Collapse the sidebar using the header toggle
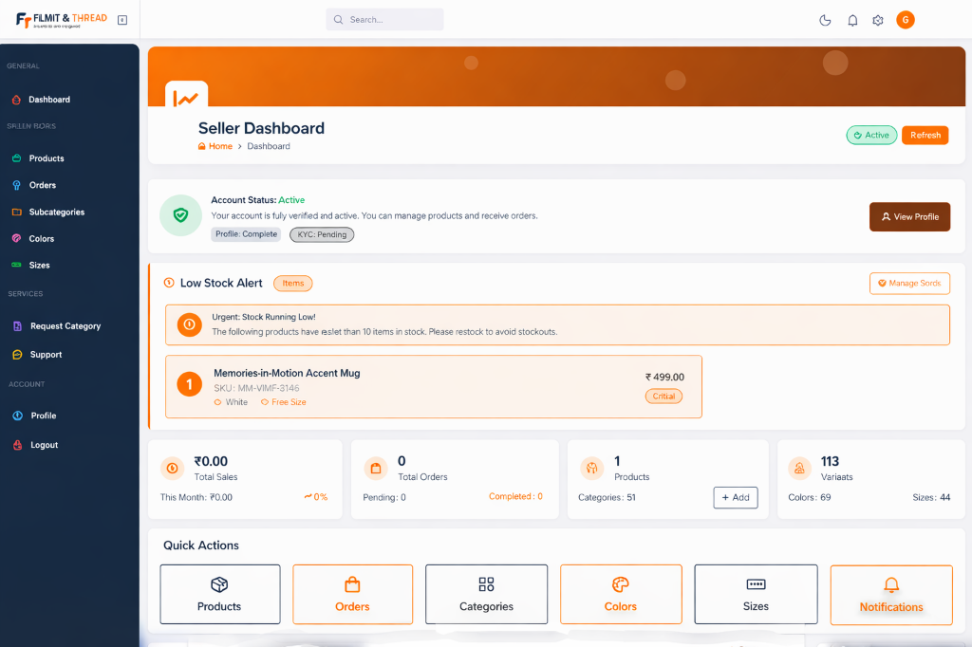The height and width of the screenshot is (647, 972). tap(121, 18)
